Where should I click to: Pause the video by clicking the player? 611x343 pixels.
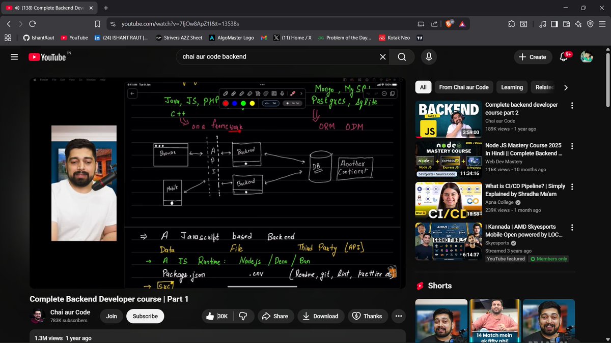pyautogui.click(x=217, y=183)
